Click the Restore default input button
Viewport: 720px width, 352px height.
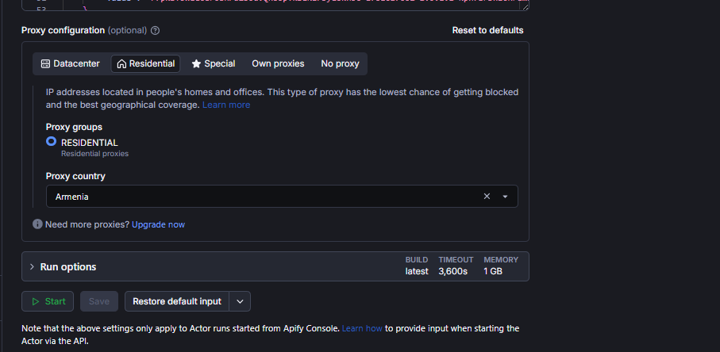[x=177, y=301]
